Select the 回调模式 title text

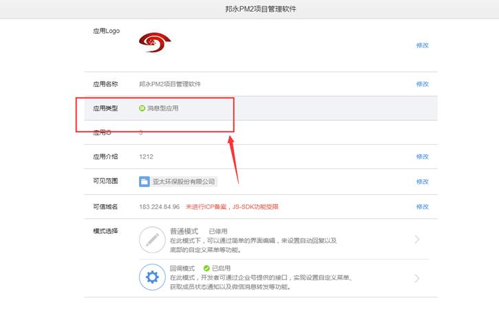click(x=182, y=268)
